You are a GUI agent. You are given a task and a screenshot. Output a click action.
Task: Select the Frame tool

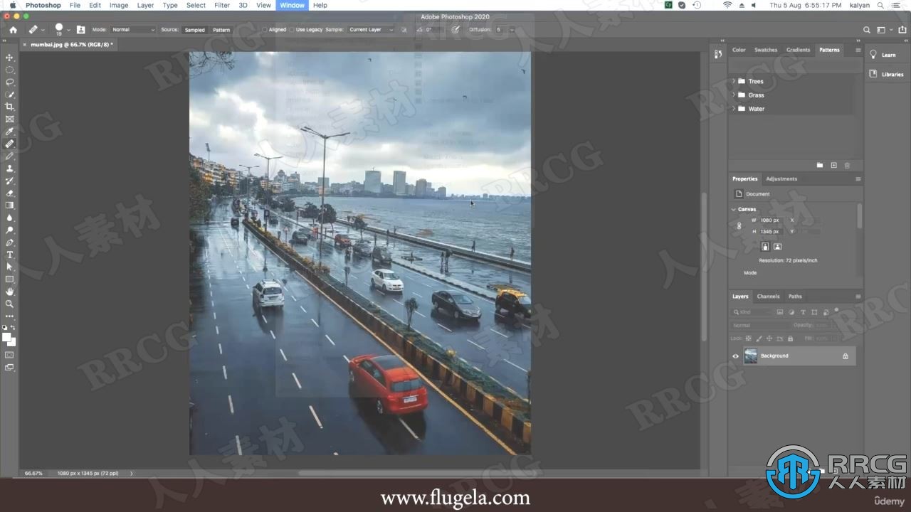tap(9, 119)
